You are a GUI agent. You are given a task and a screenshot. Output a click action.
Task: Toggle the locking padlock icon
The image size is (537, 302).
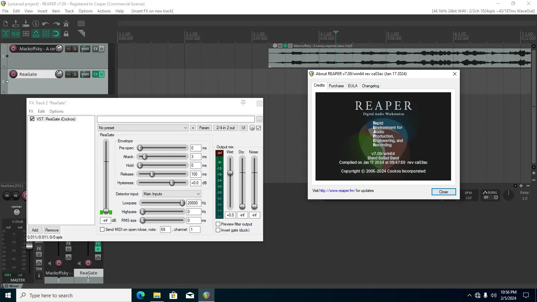(66, 34)
